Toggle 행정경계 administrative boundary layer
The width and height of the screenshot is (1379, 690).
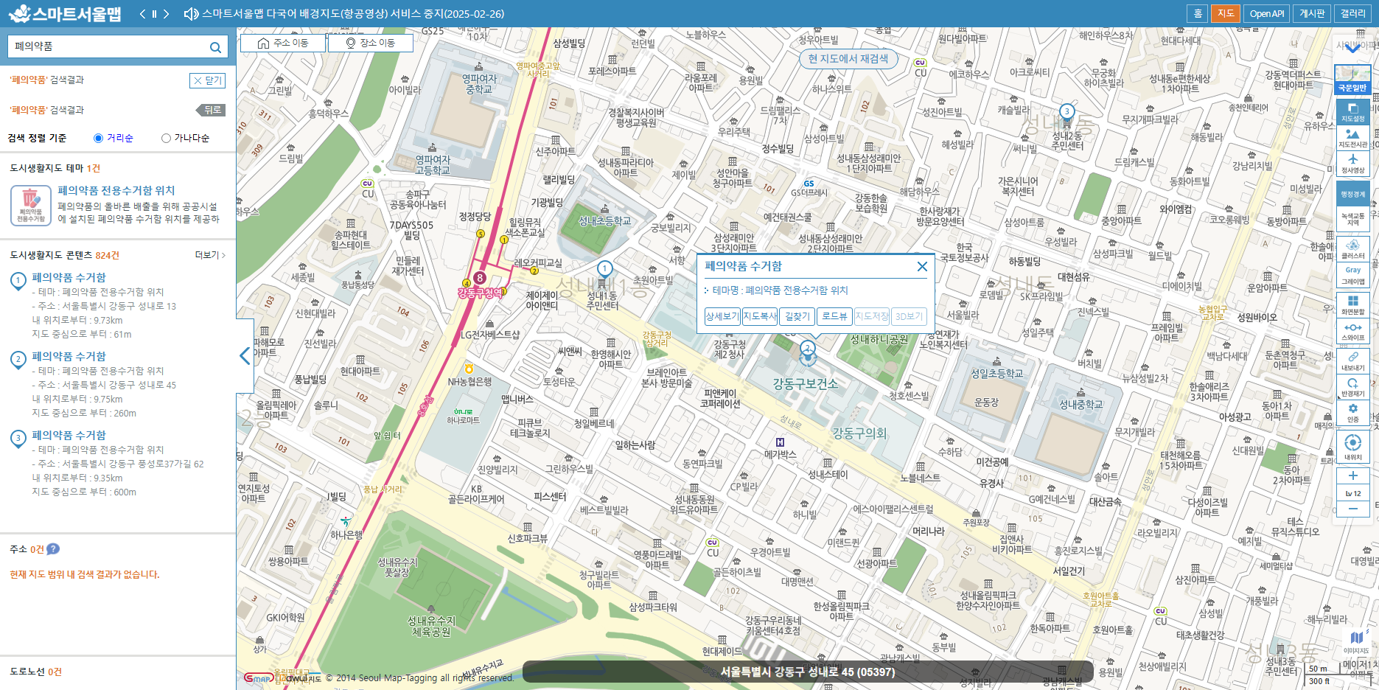[x=1352, y=194]
